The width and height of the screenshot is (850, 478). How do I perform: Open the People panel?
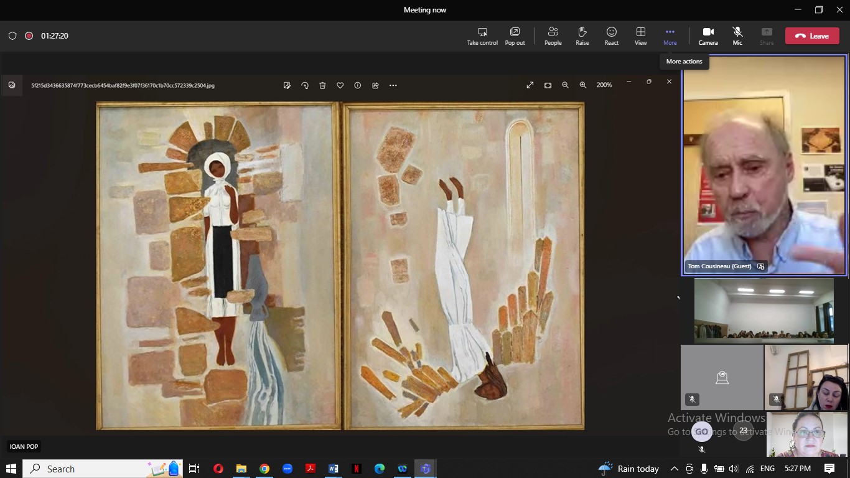(553, 36)
